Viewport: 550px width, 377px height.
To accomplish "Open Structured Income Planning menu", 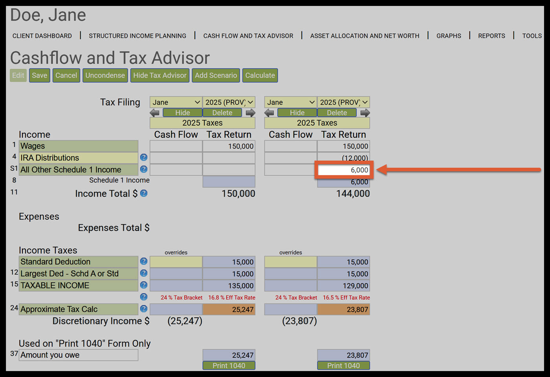I will [137, 36].
